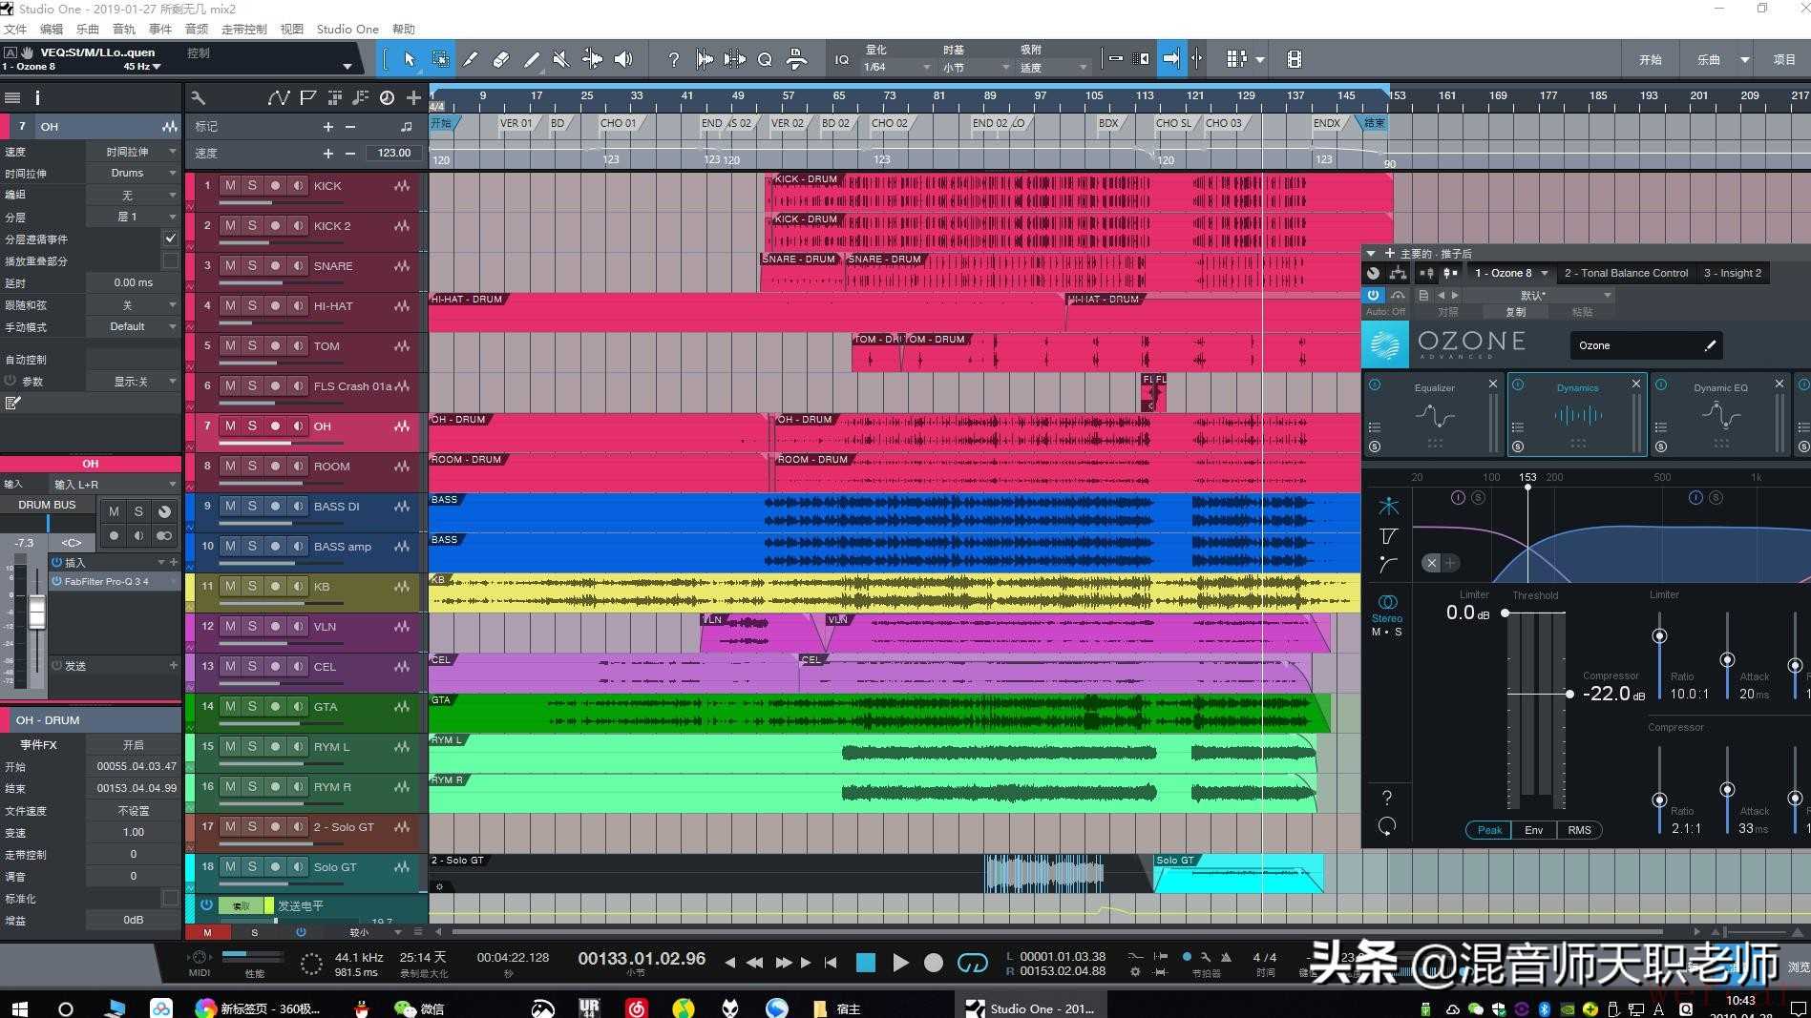
Task: Solo the SNARE track
Action: pos(252,265)
